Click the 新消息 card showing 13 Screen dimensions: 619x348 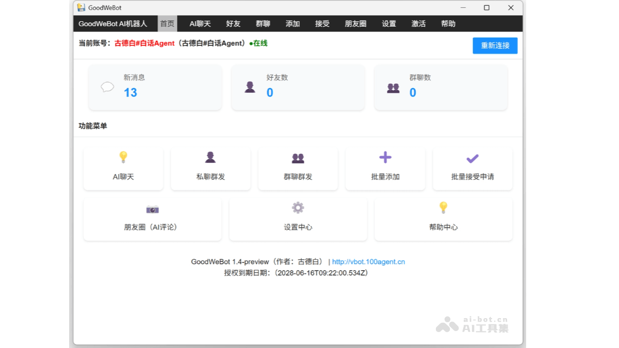point(154,87)
